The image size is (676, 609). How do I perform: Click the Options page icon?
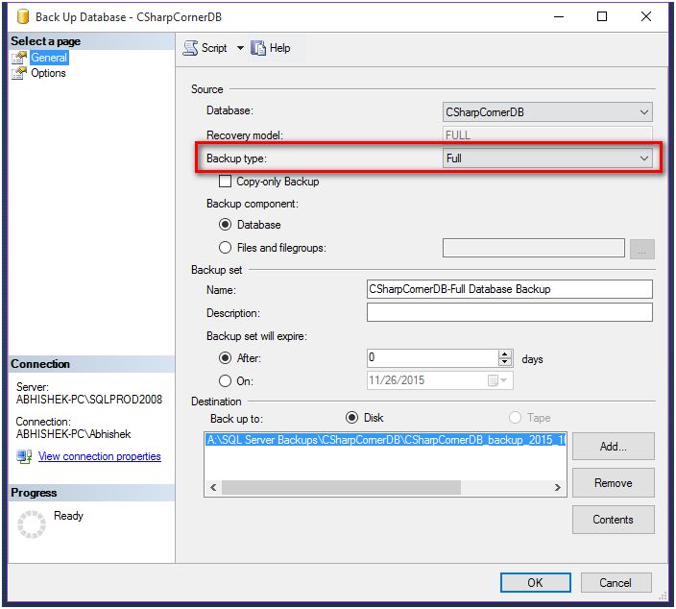coord(19,73)
